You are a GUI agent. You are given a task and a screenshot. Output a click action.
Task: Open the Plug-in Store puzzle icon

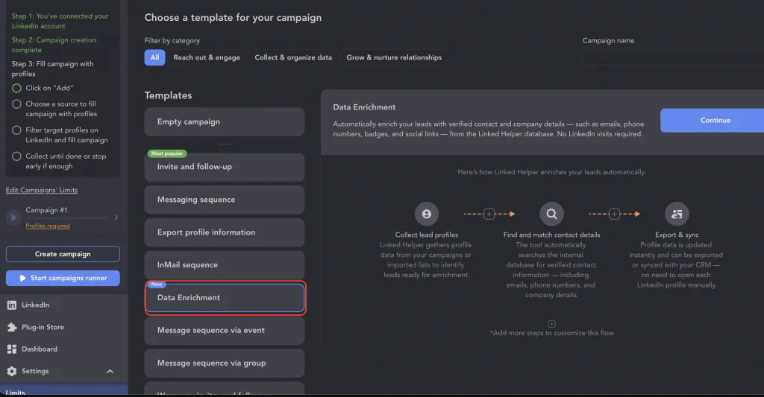coord(12,327)
